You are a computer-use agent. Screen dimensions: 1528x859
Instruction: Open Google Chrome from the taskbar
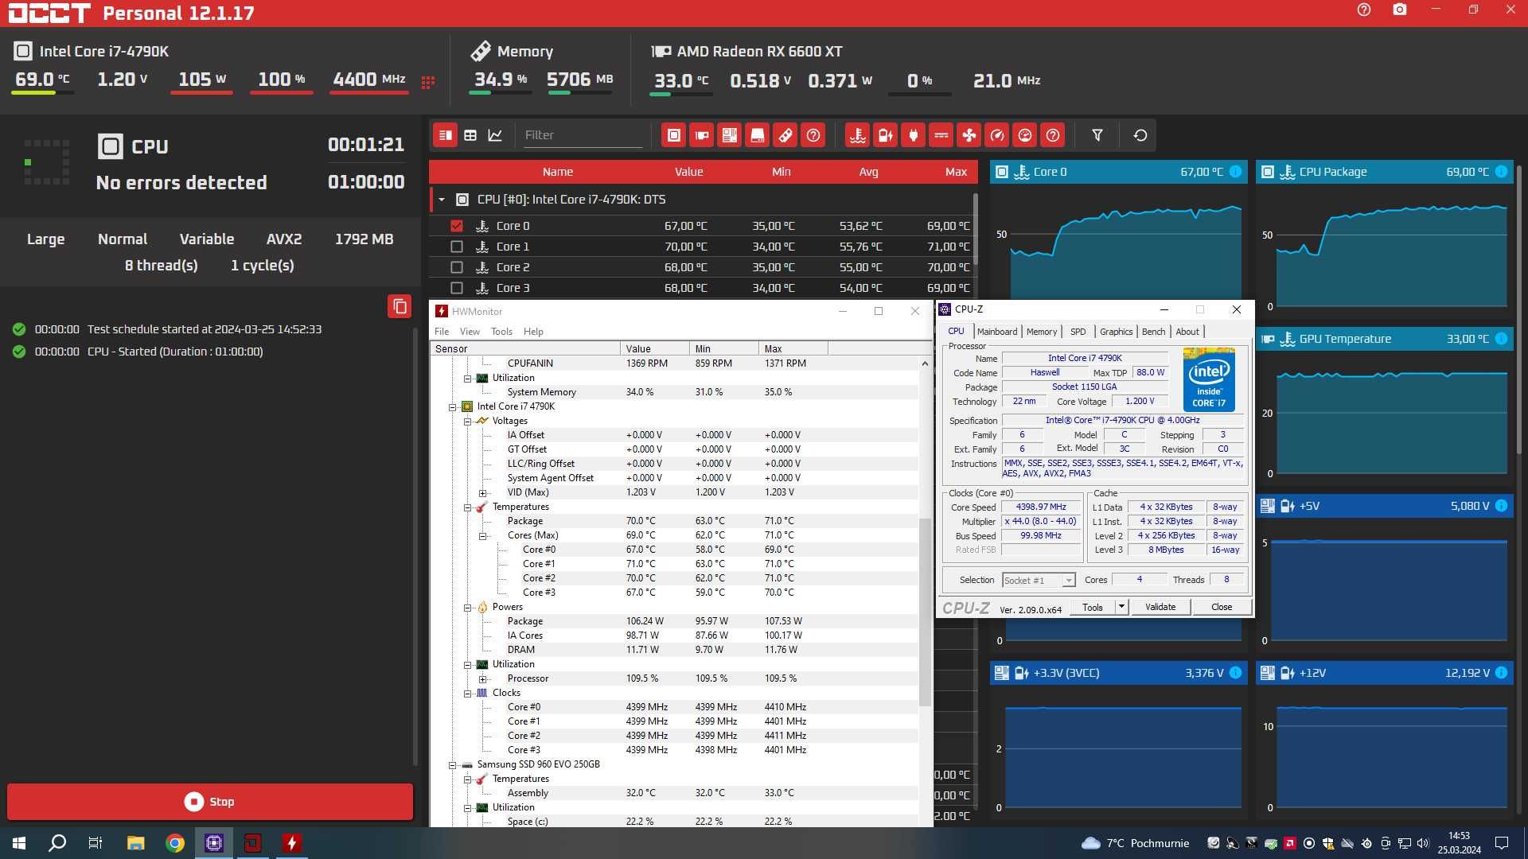pyautogui.click(x=175, y=843)
